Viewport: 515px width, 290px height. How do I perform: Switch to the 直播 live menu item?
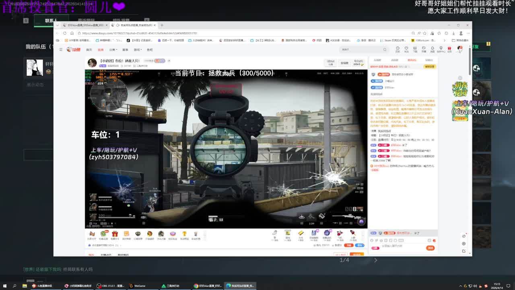coord(101,50)
